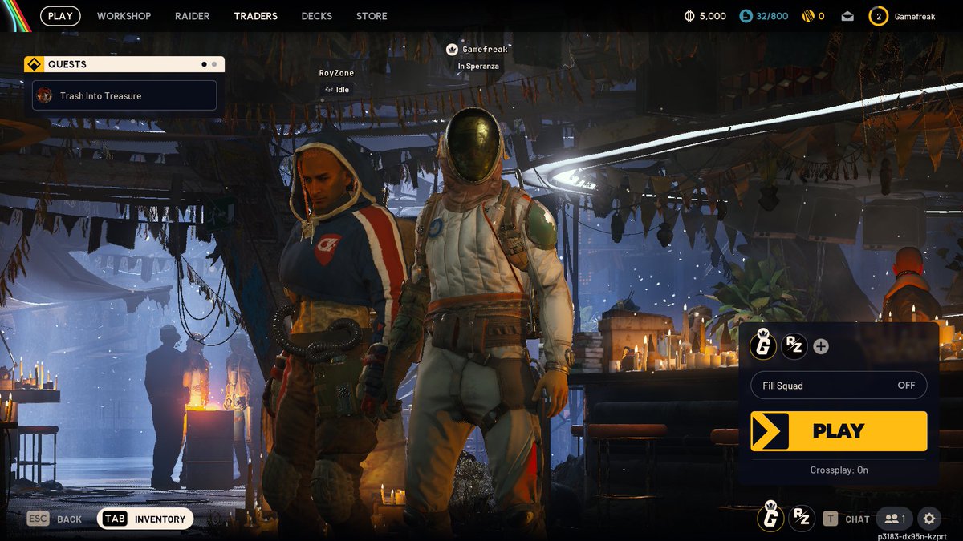
Task: Open the Gamefreak profile level badge
Action: click(879, 16)
